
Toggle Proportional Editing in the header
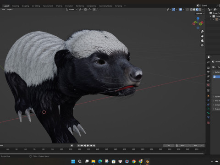coord(94,10)
